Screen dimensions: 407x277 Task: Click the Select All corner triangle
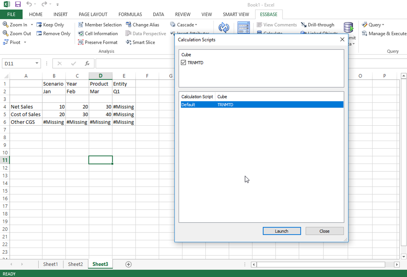(x=6, y=76)
